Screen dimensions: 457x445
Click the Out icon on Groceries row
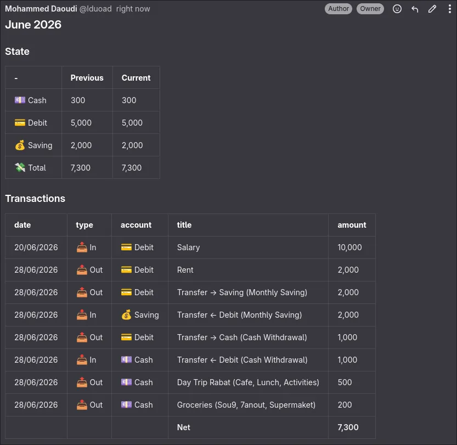point(82,404)
